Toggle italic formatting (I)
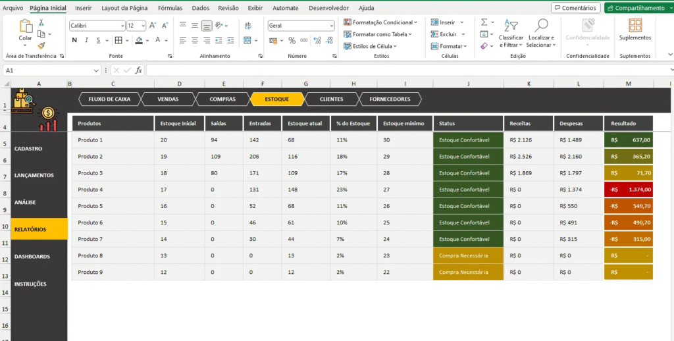 [x=86, y=40]
